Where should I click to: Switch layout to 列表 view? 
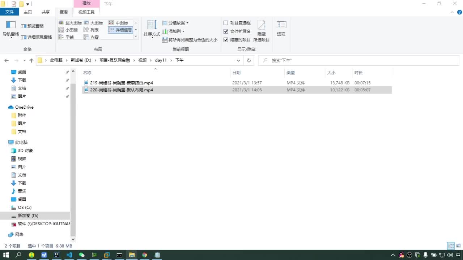[91, 30]
